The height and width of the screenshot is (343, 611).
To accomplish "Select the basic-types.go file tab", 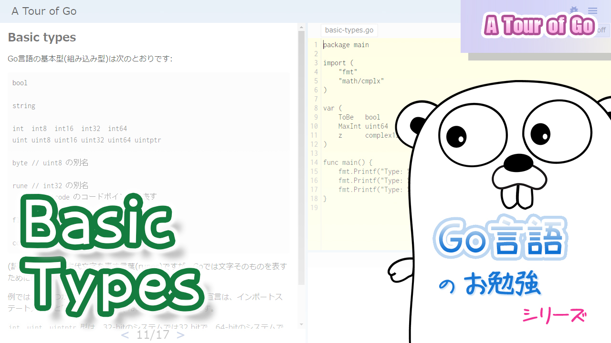I will tap(349, 30).
